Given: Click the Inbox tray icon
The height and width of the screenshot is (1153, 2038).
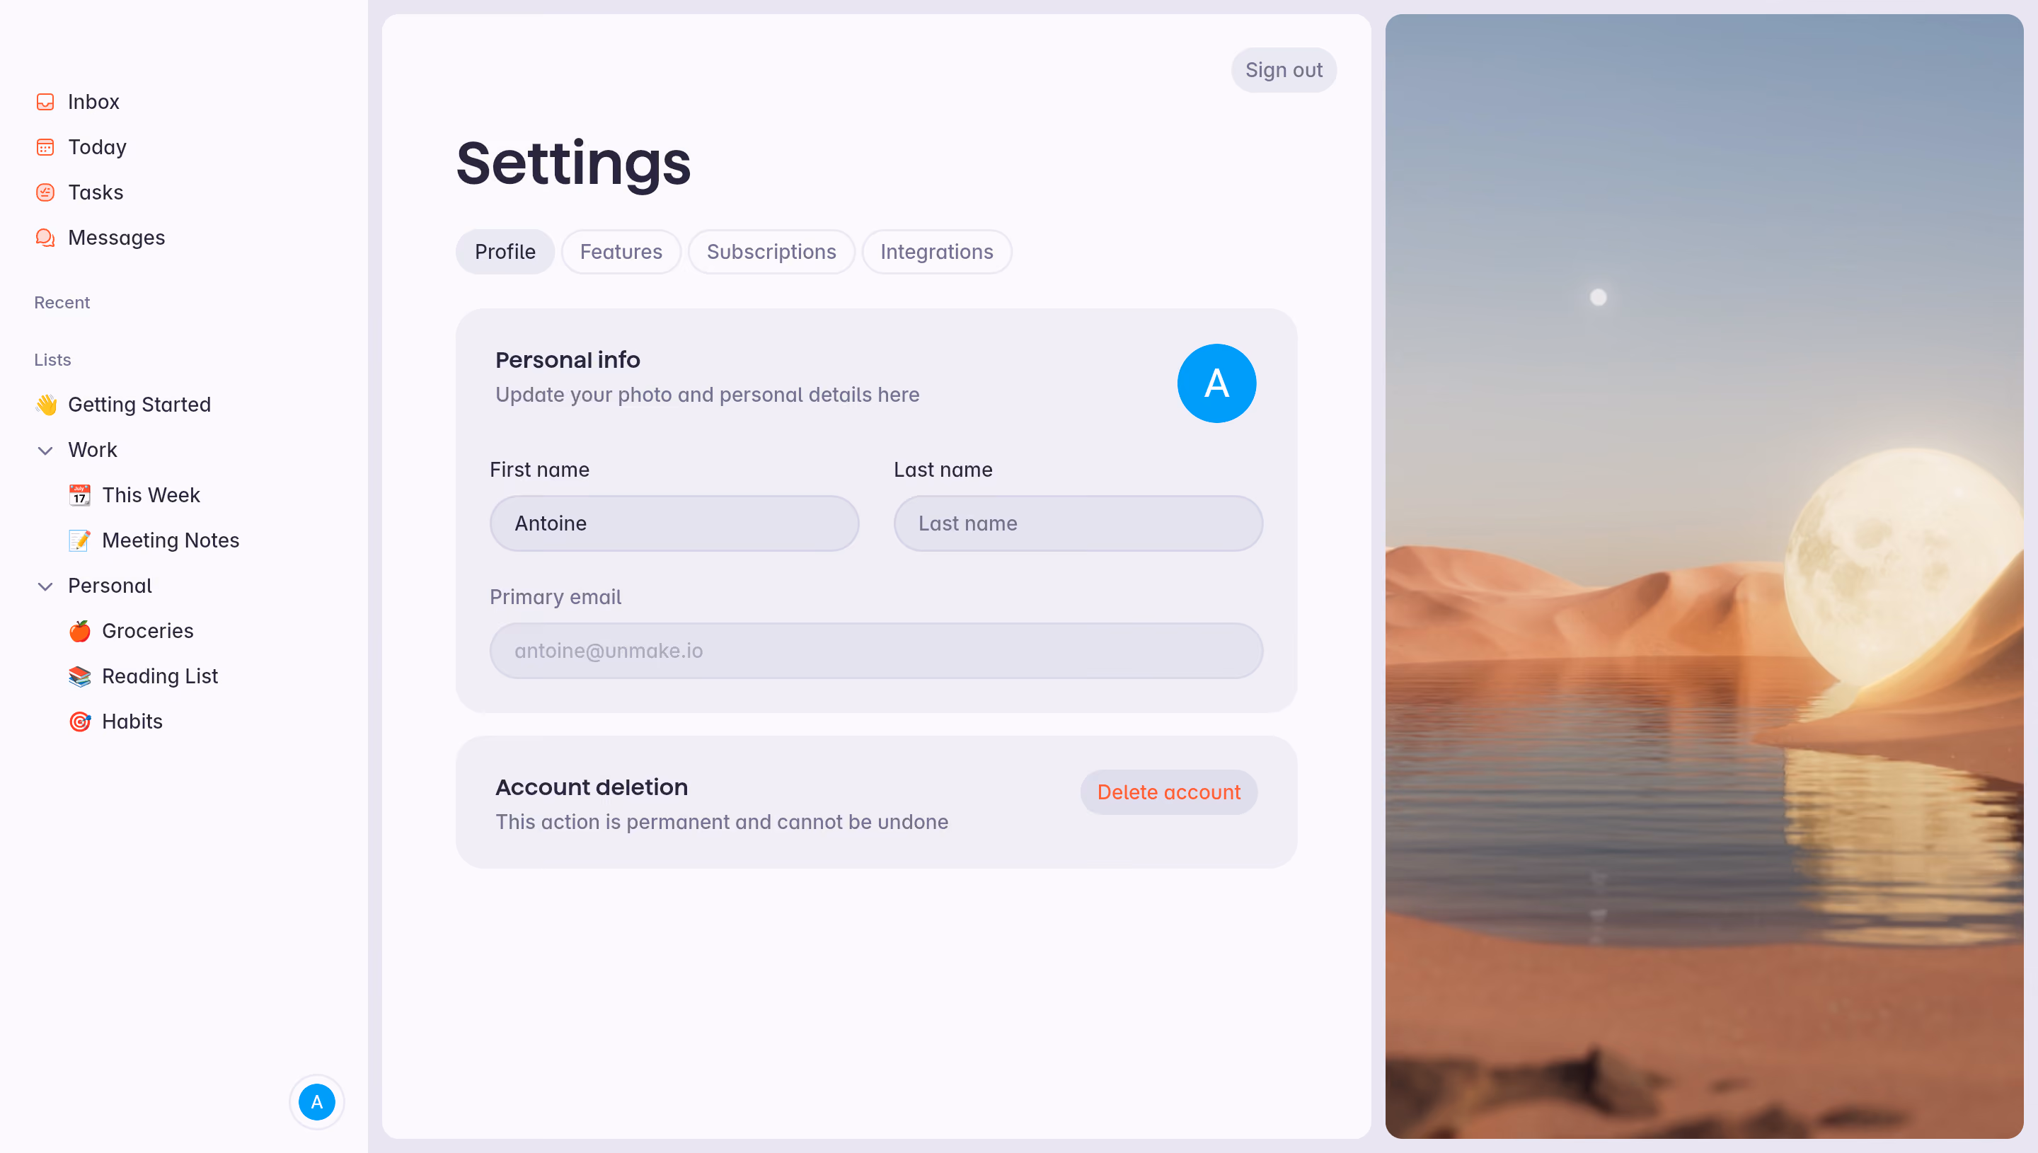Looking at the screenshot, I should 45,102.
